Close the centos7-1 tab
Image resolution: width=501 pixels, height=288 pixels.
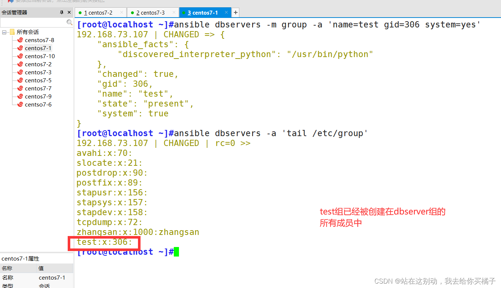click(x=227, y=12)
